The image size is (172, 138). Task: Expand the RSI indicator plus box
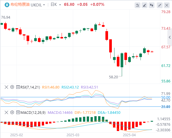click(x=18, y=87)
